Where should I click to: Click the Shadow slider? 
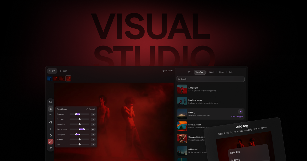[x=80, y=139]
